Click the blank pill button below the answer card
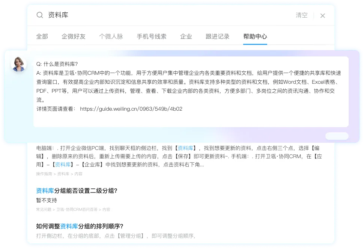This screenshot has height=249, width=364. pos(337,136)
